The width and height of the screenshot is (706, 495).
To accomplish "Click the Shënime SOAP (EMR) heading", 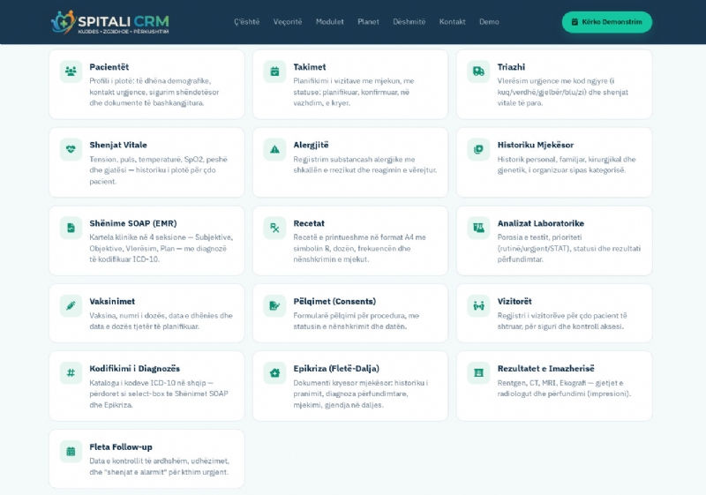I will pos(133,223).
